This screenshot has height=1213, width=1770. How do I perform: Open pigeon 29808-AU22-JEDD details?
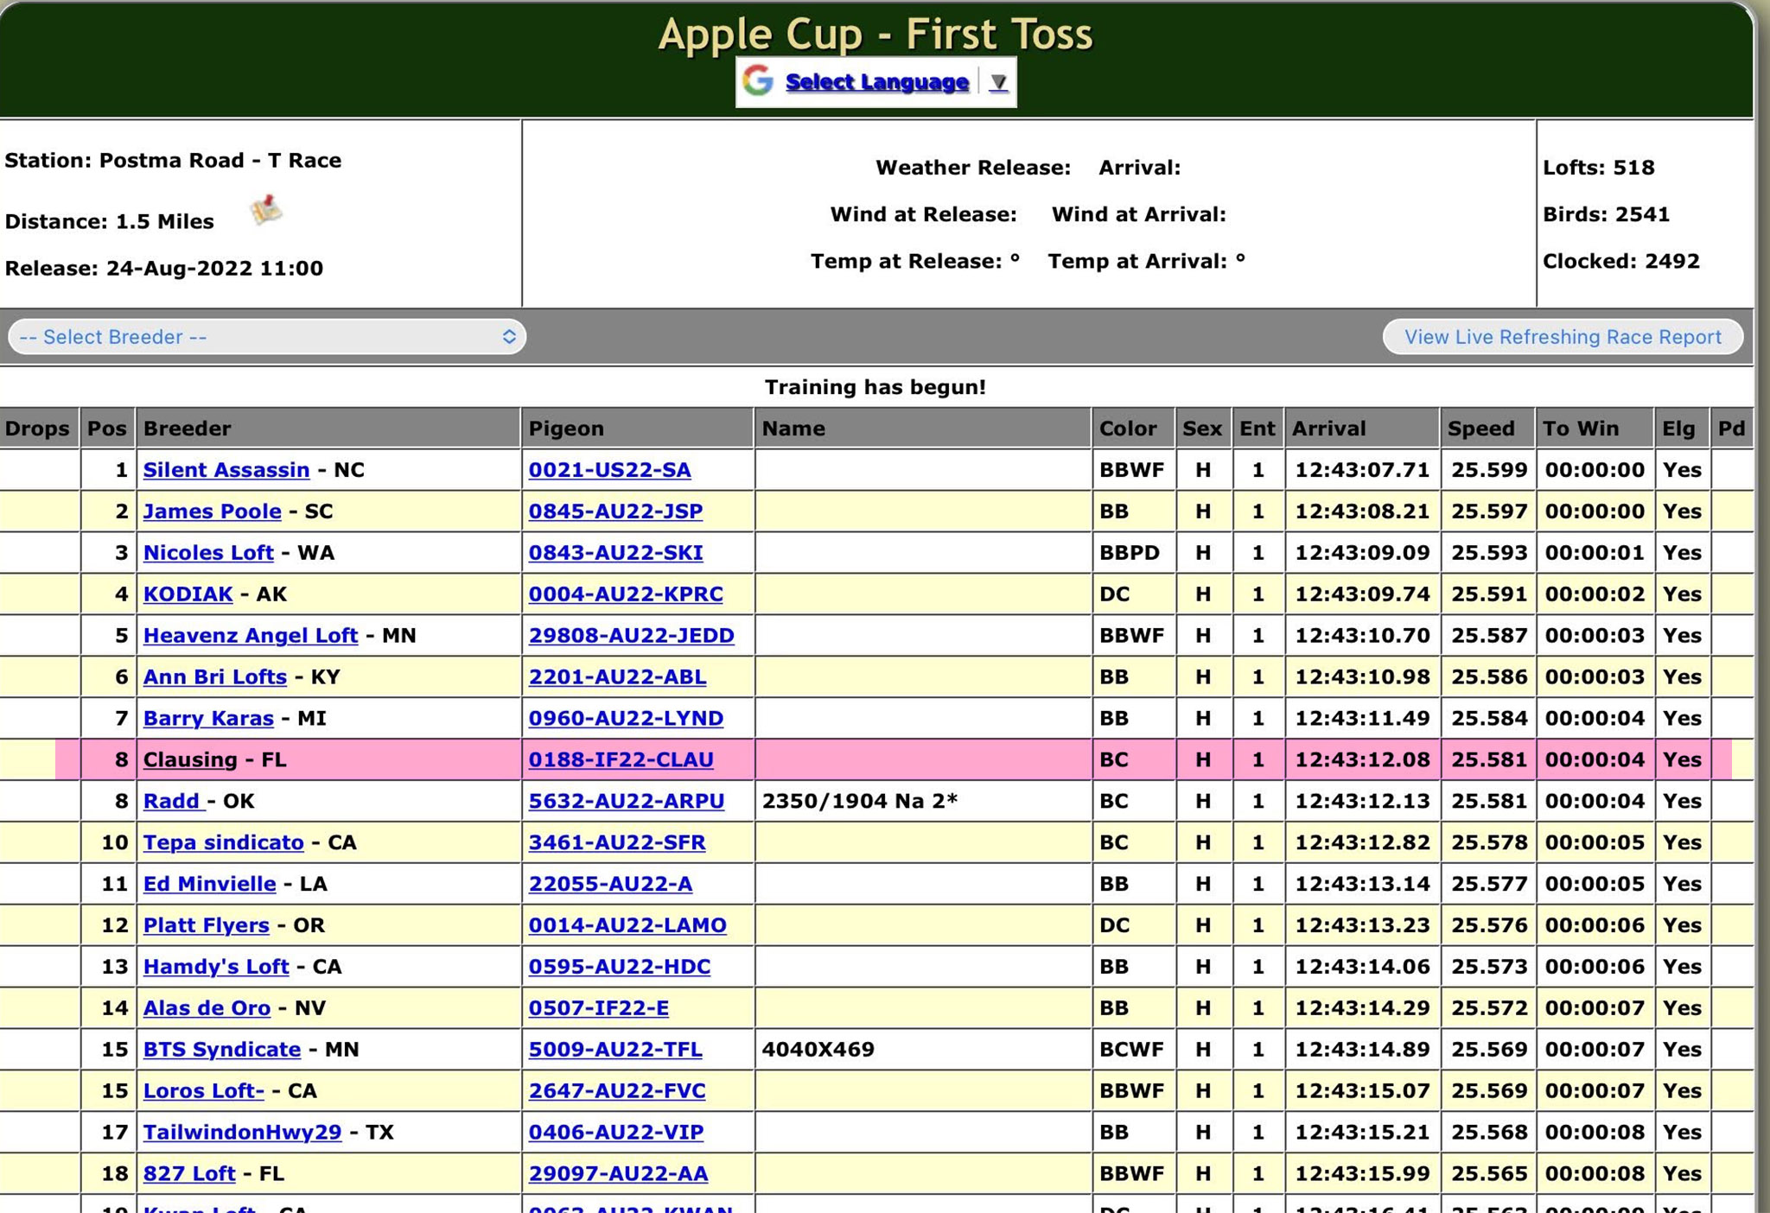point(632,636)
